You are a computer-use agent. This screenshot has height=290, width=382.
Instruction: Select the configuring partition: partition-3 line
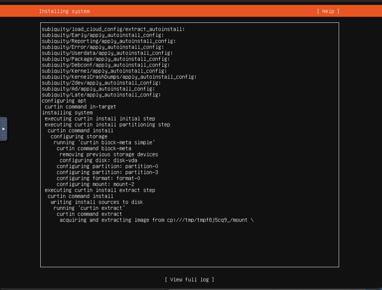click(x=107, y=172)
